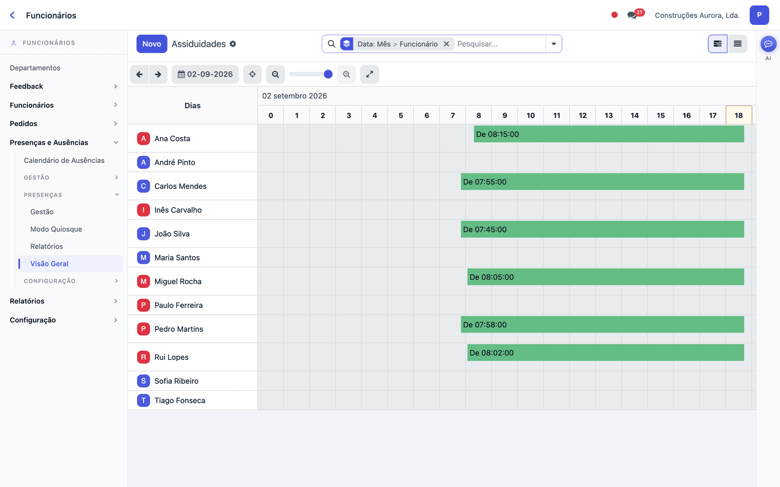Open date picker showing 02-09-2026
This screenshot has width=780, height=487.
(205, 75)
